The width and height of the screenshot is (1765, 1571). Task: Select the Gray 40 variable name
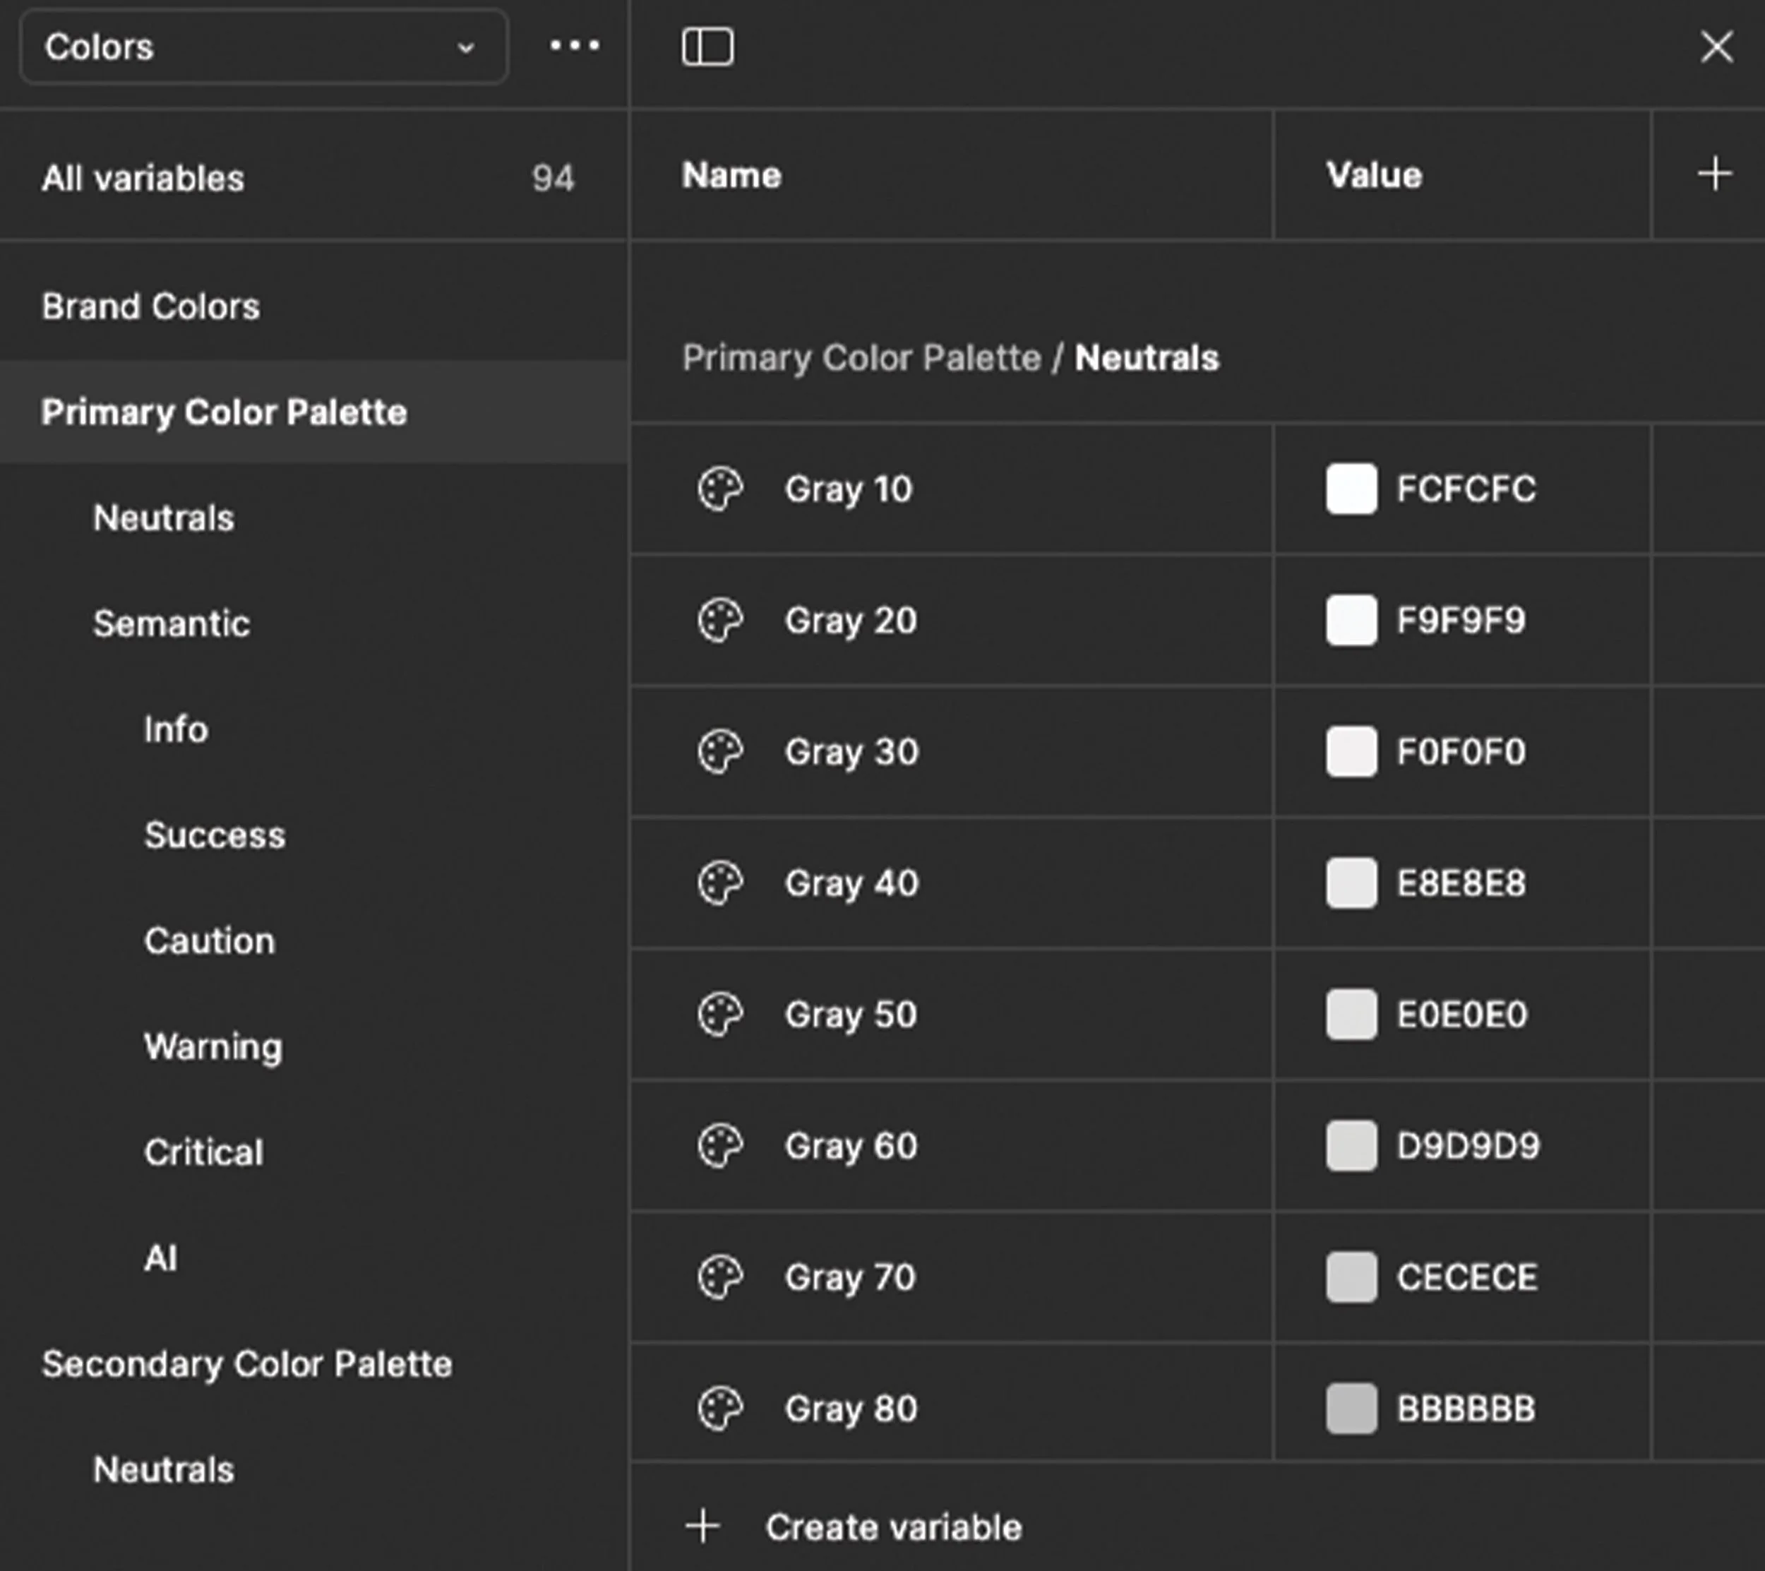point(851,883)
